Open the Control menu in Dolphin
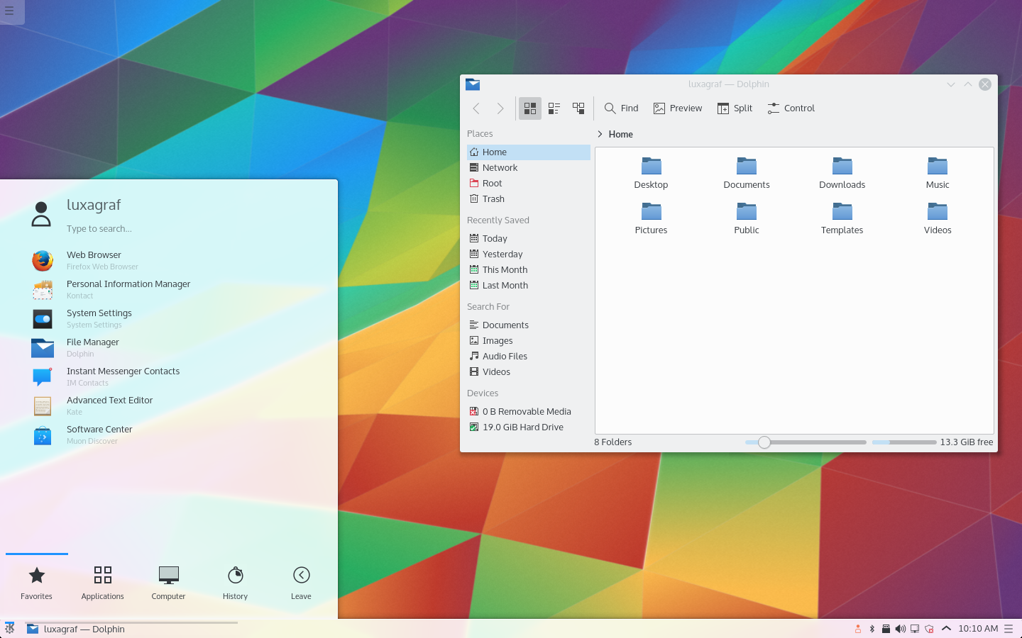 790,108
